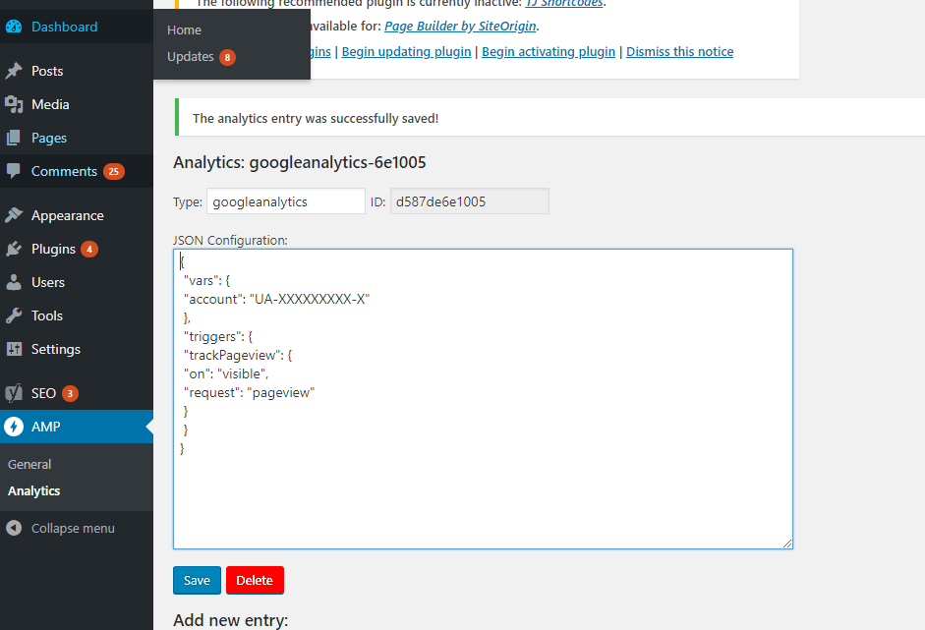Click the Analytics: googleanalytics-6e1005 heading
The height and width of the screenshot is (630, 925).
300,162
